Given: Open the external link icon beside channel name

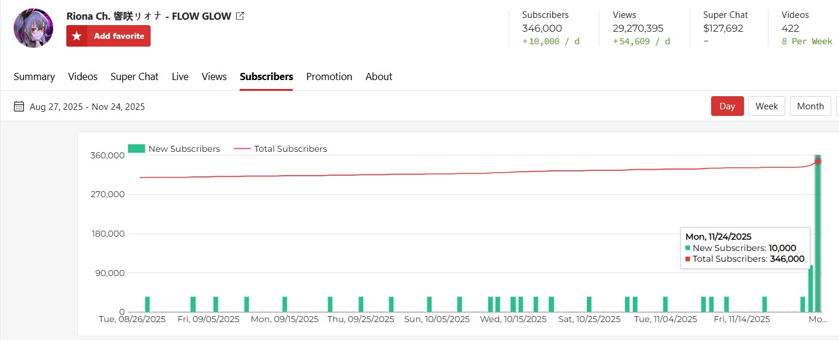Looking at the screenshot, I should pyautogui.click(x=240, y=16).
